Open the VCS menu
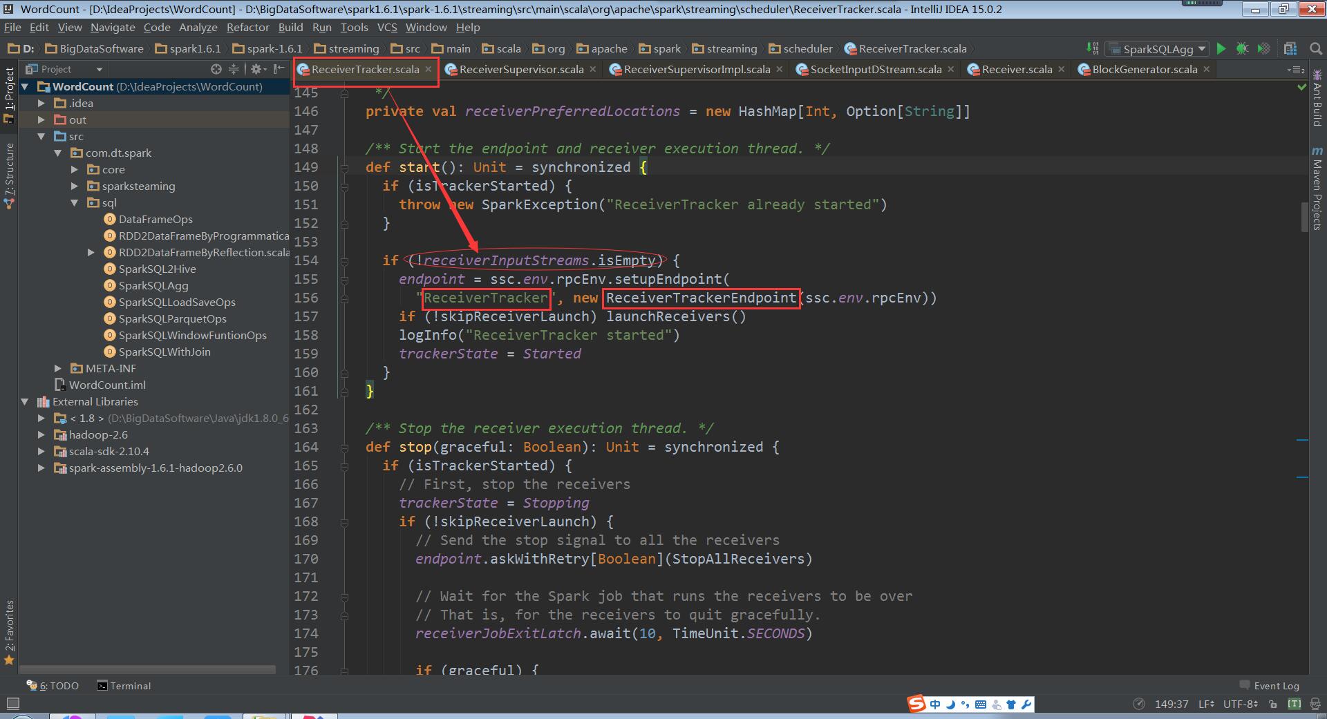 click(387, 27)
